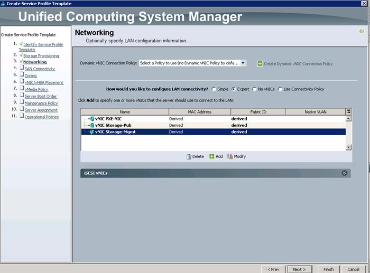
Task: Click the Delete trash can icon
Action: pyautogui.click(x=189, y=156)
